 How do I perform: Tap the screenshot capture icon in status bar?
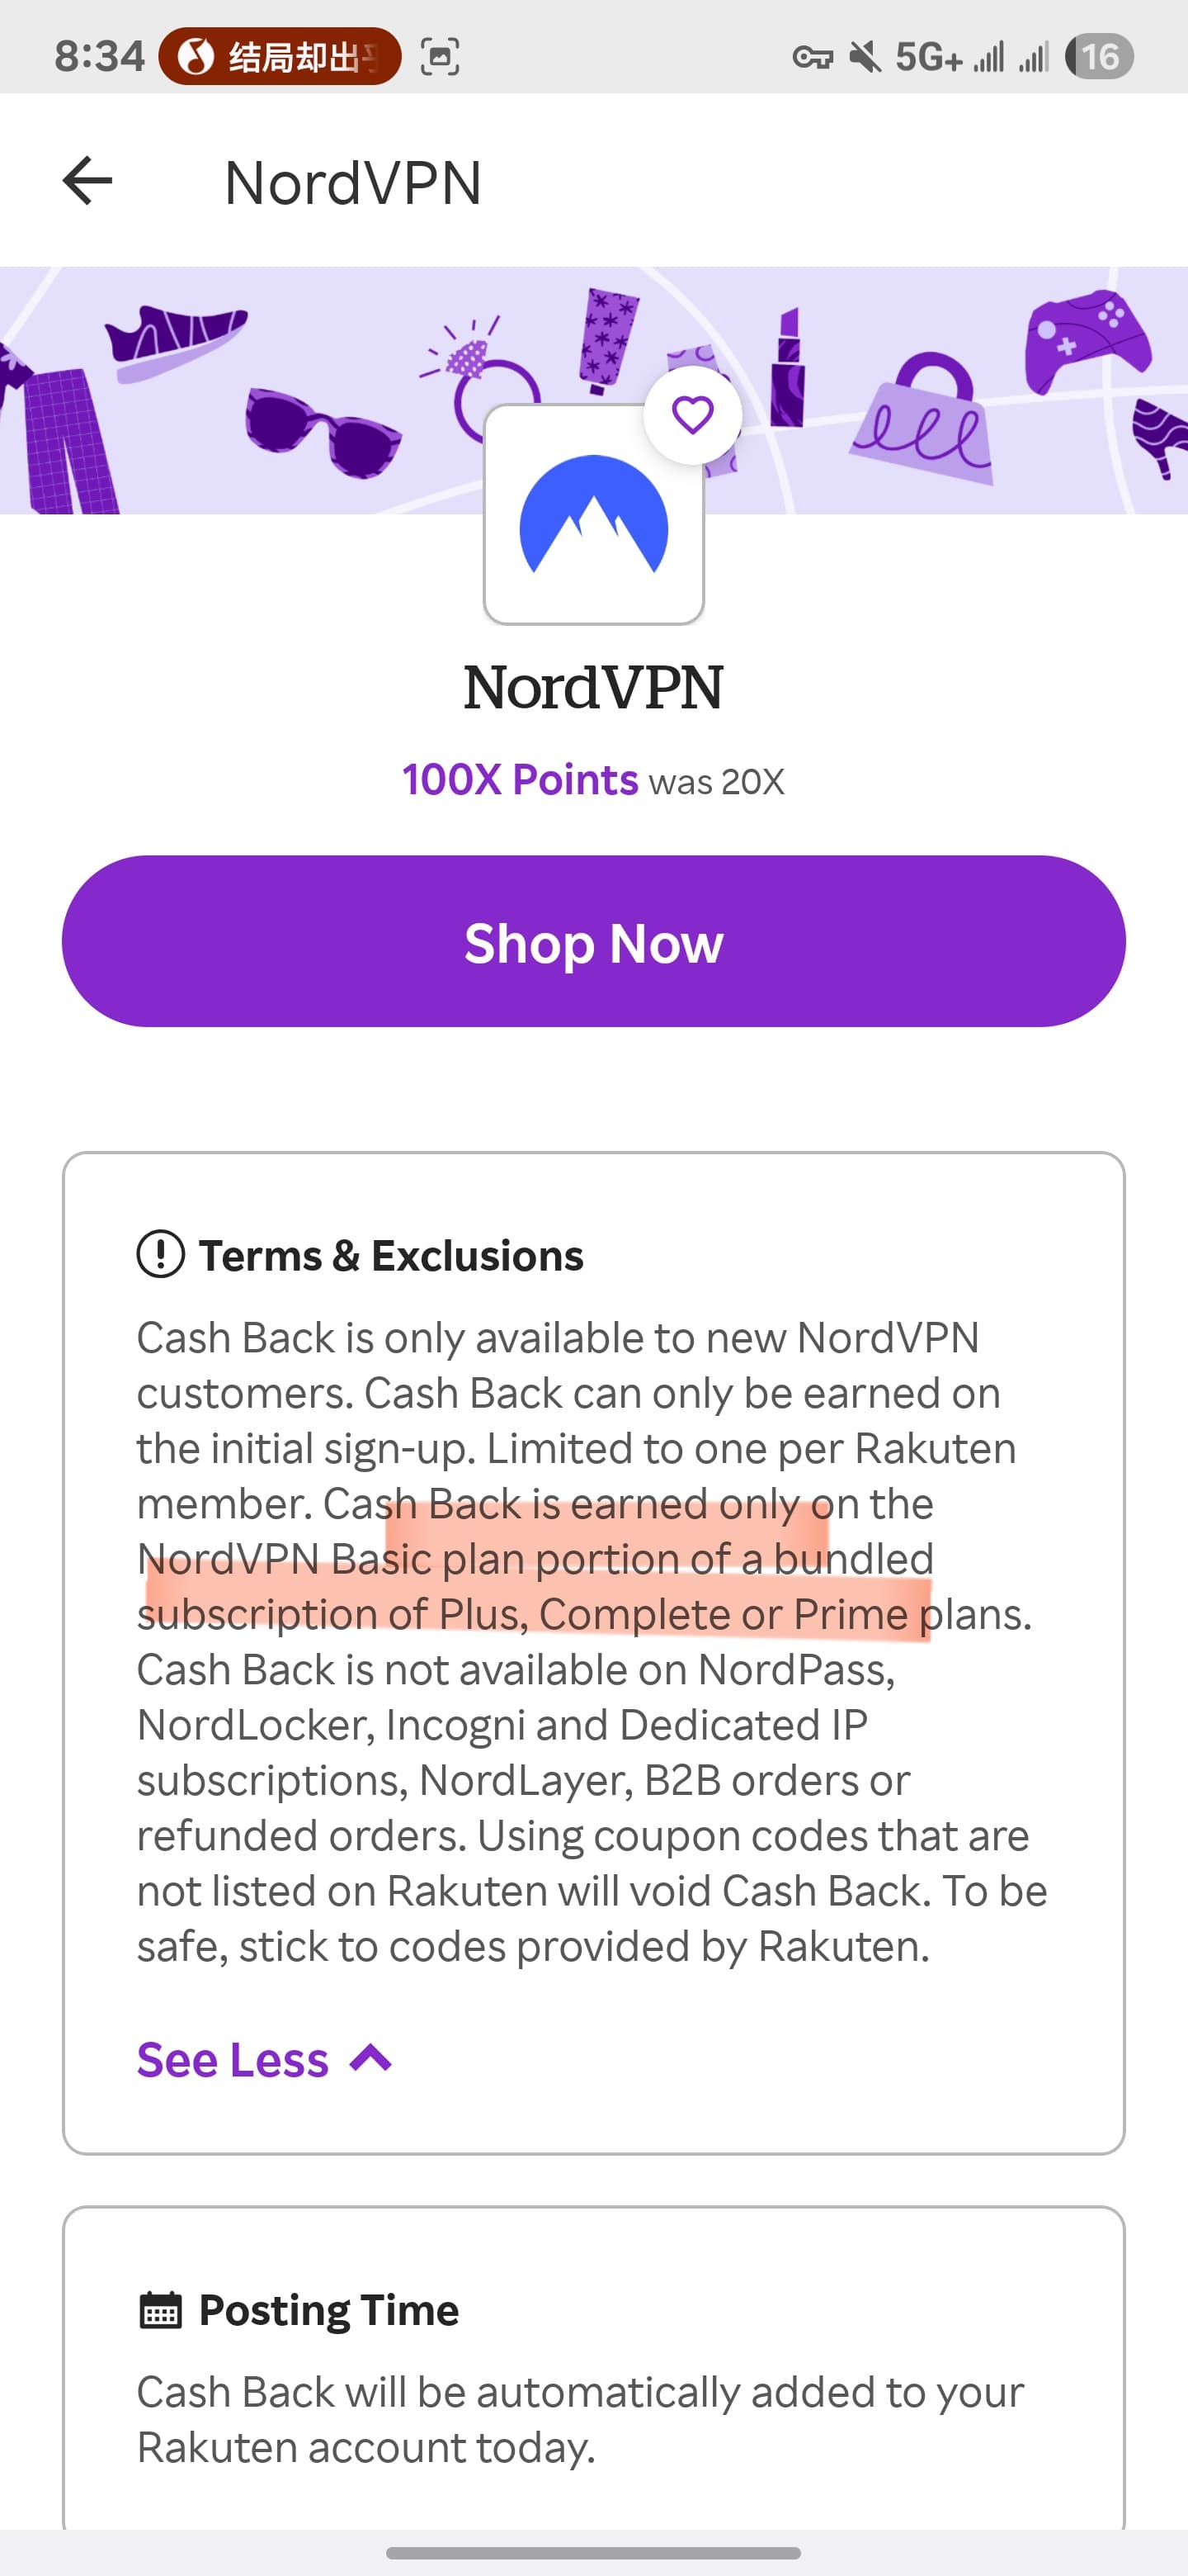[x=440, y=56]
